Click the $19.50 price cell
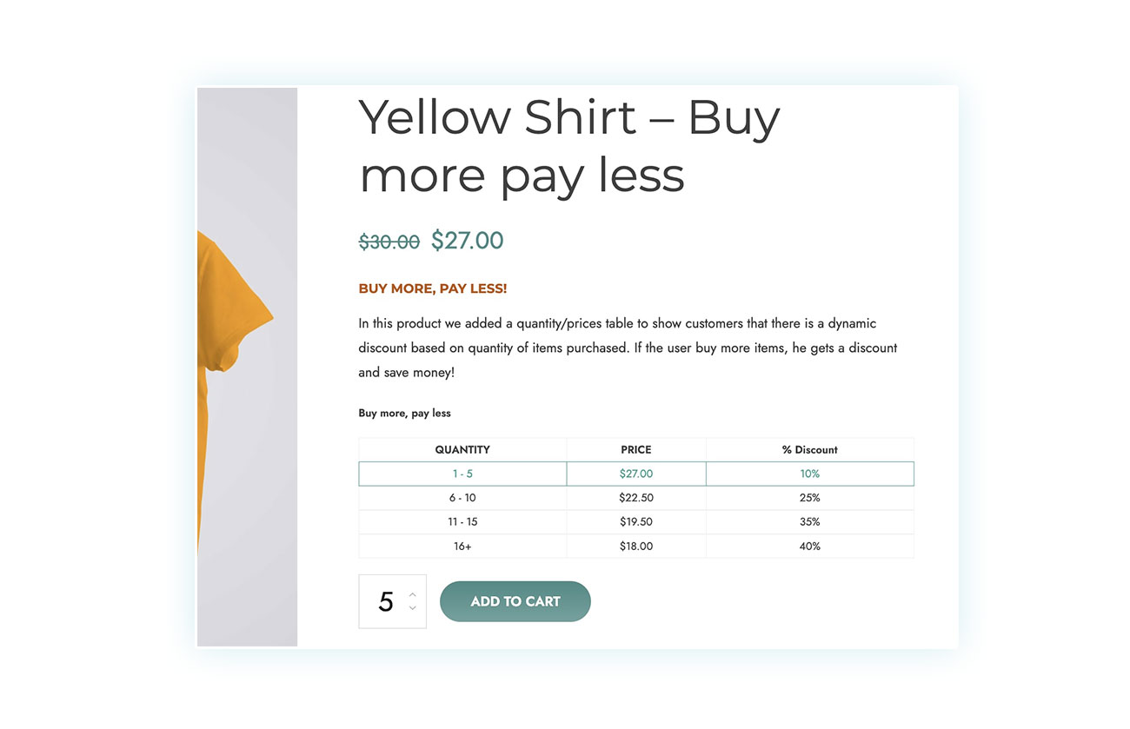Screen dimensions: 1130x729 636,522
